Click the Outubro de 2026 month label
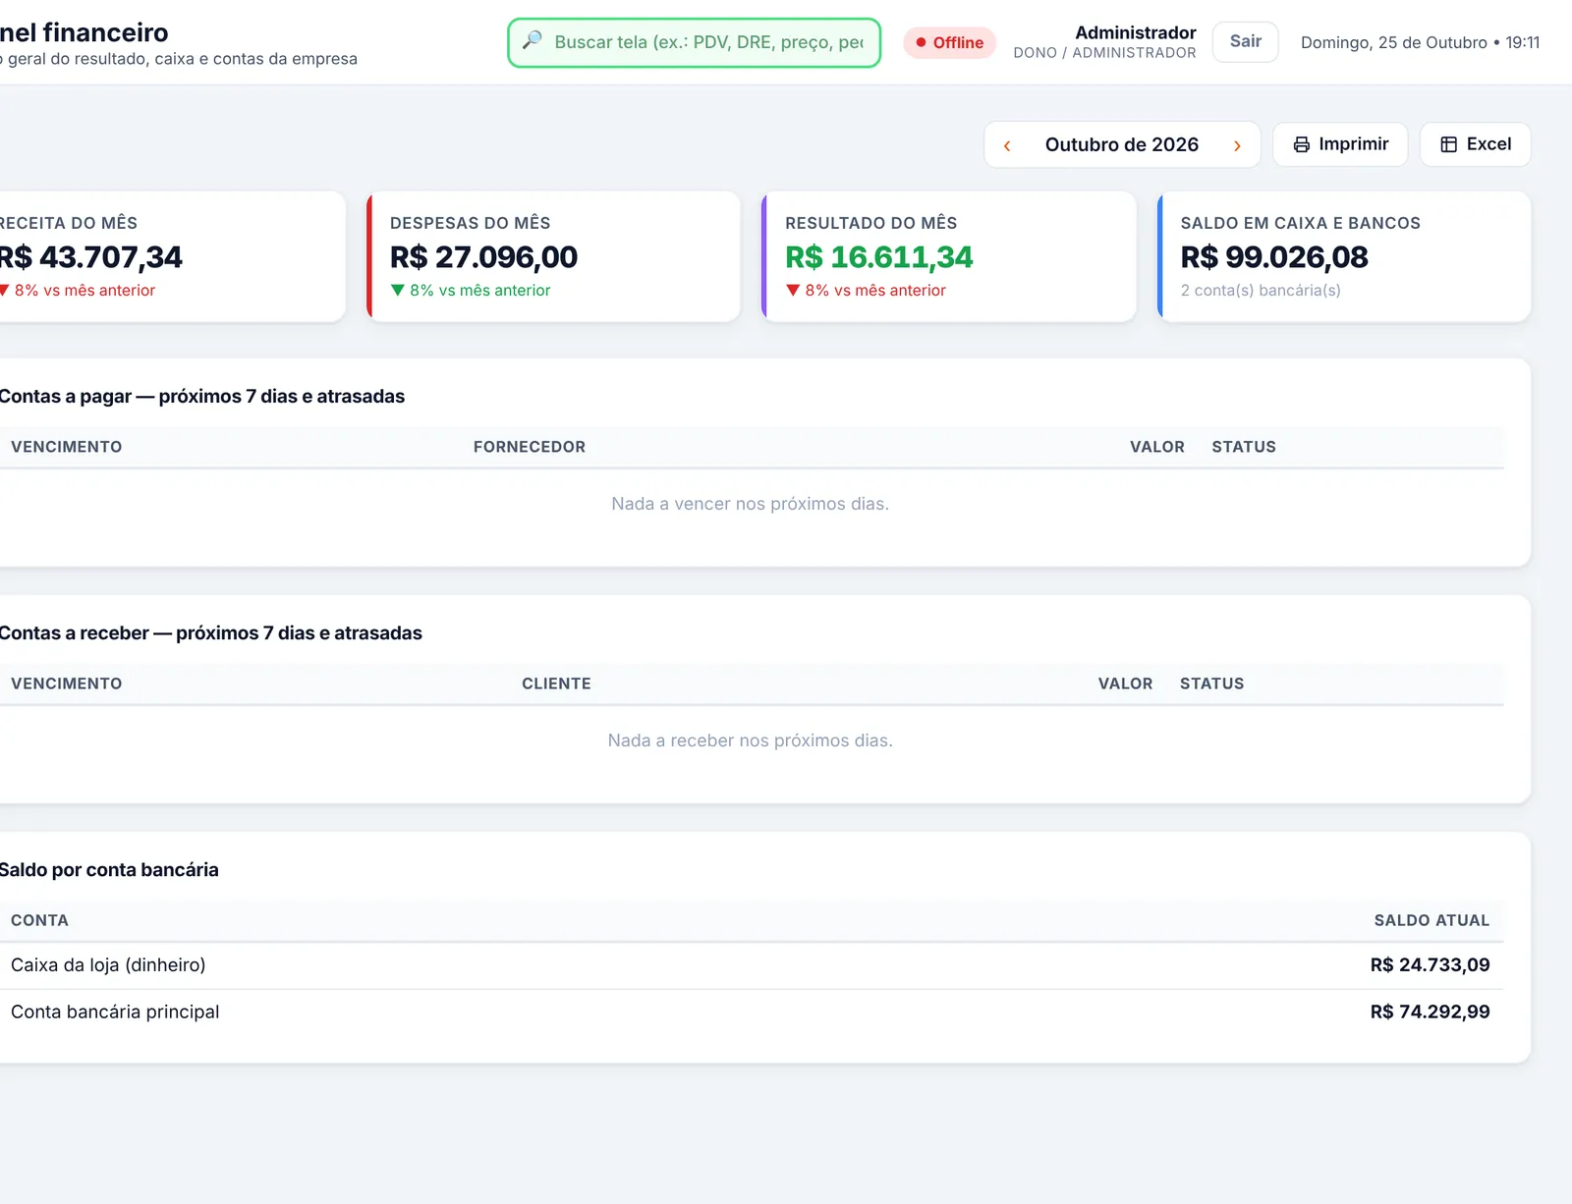Viewport: 1572px width, 1204px height. coord(1122,144)
